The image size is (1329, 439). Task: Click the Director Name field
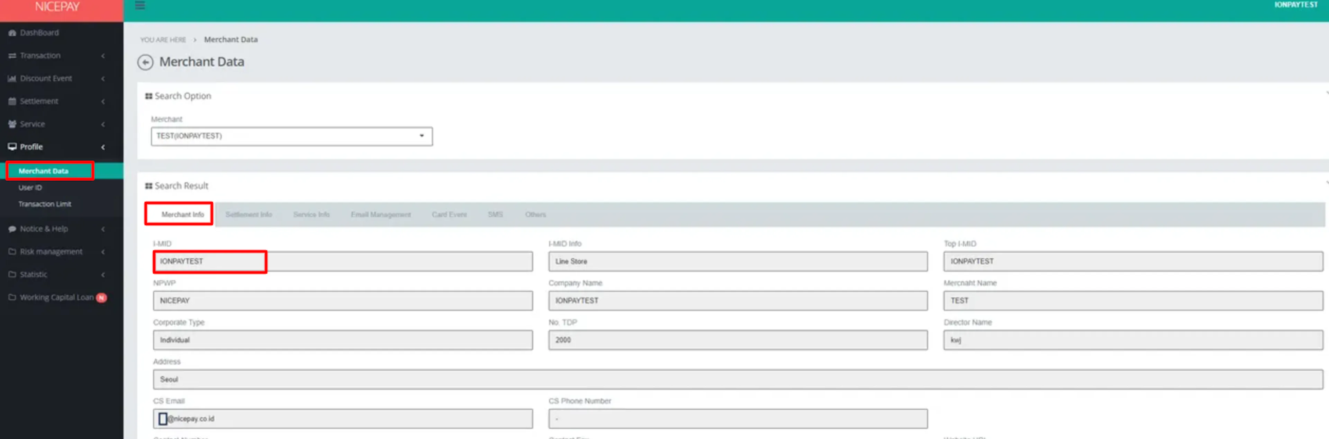point(1133,340)
